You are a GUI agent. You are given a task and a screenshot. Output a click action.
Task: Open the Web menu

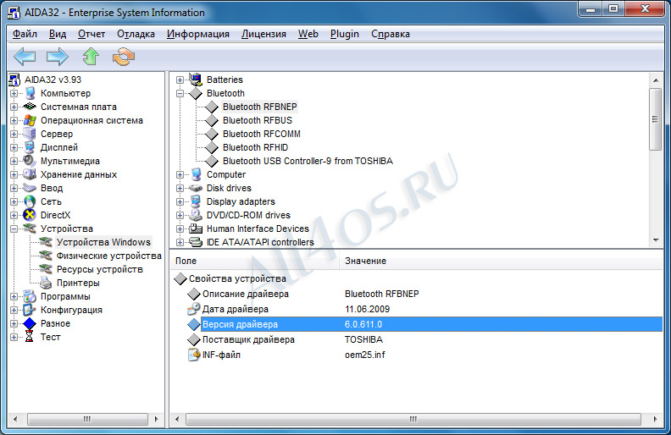tap(308, 34)
